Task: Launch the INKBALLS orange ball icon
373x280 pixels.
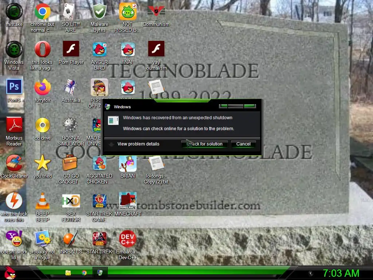Action: pyautogui.click(x=71, y=239)
